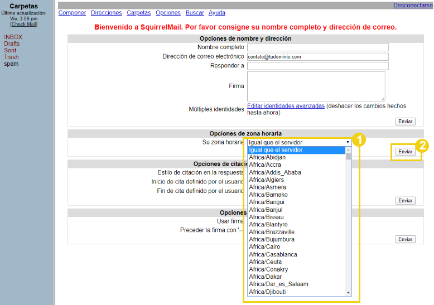
Task: Pick Africa/Ceuta time zone
Action: 296,262
